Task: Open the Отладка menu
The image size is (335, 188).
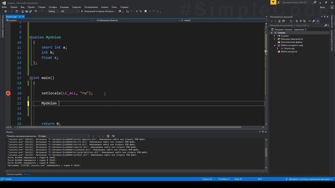Action: [52, 7]
